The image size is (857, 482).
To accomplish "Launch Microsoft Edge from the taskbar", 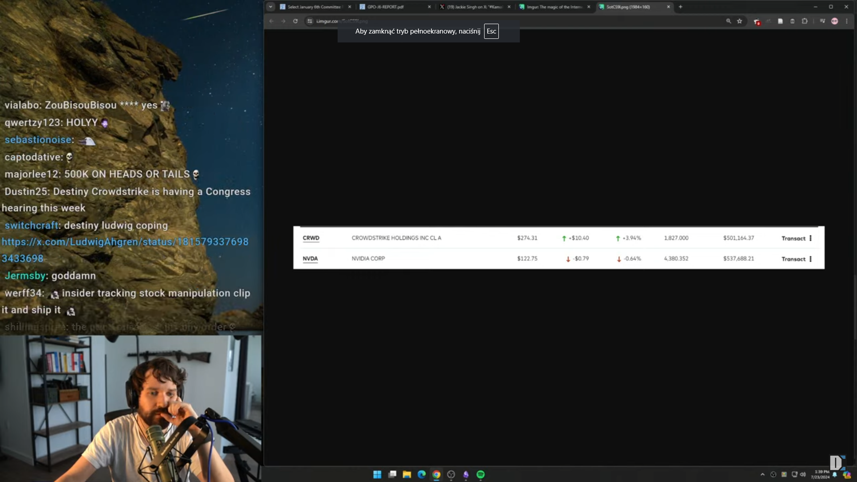I will tap(422, 474).
